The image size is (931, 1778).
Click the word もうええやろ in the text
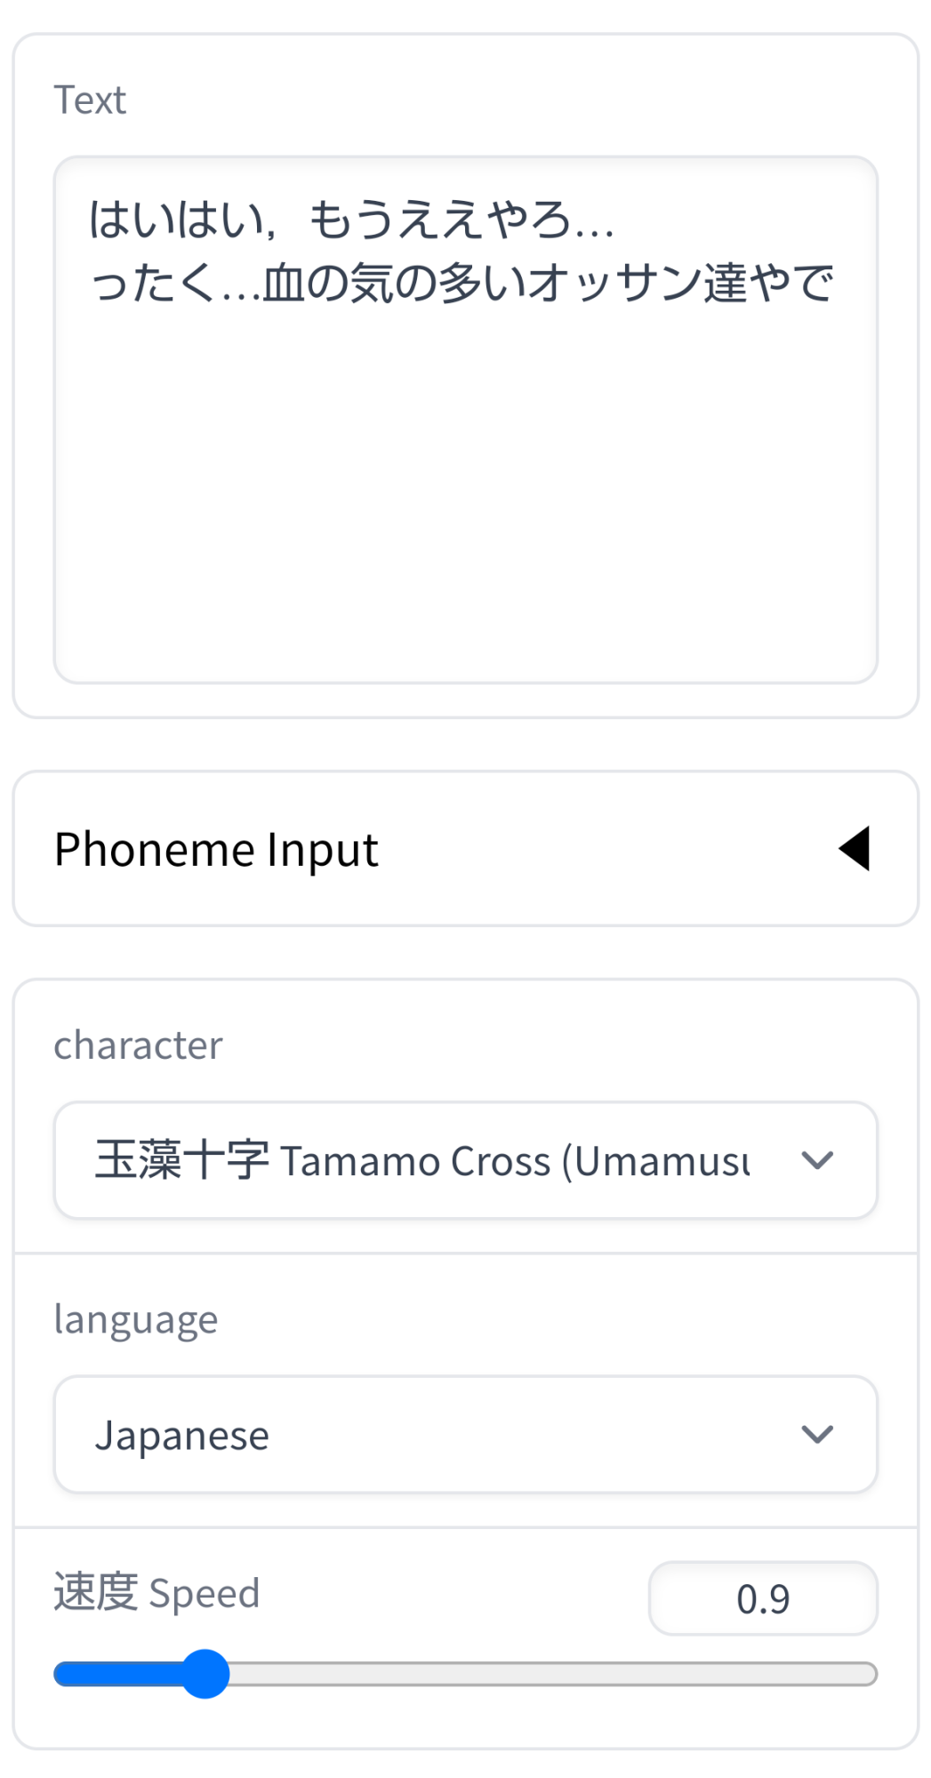[x=440, y=220]
